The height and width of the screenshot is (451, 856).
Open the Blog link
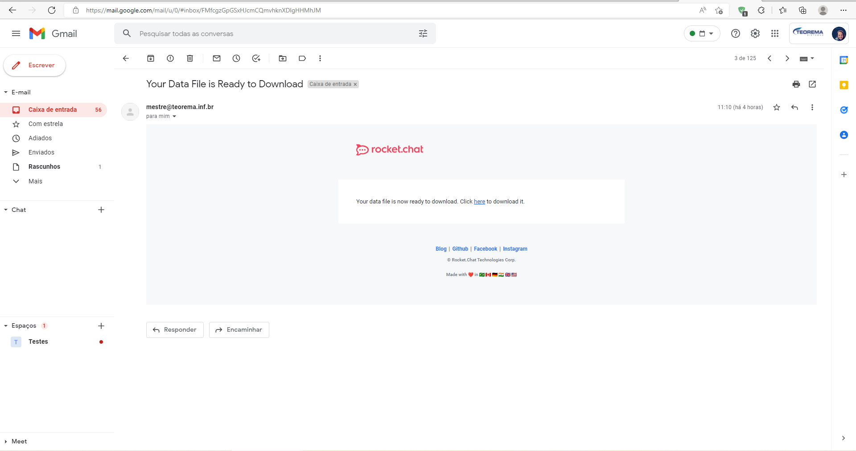click(441, 249)
